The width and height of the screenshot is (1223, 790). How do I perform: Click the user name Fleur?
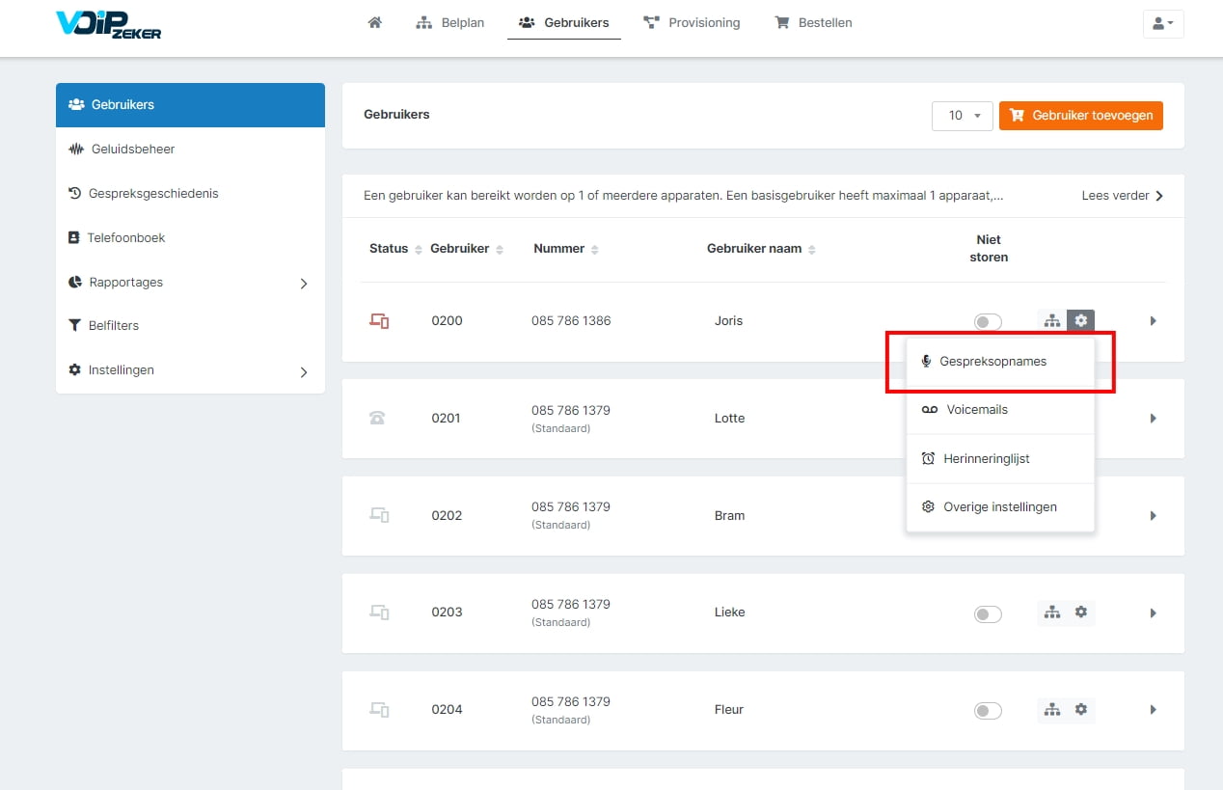click(x=729, y=710)
